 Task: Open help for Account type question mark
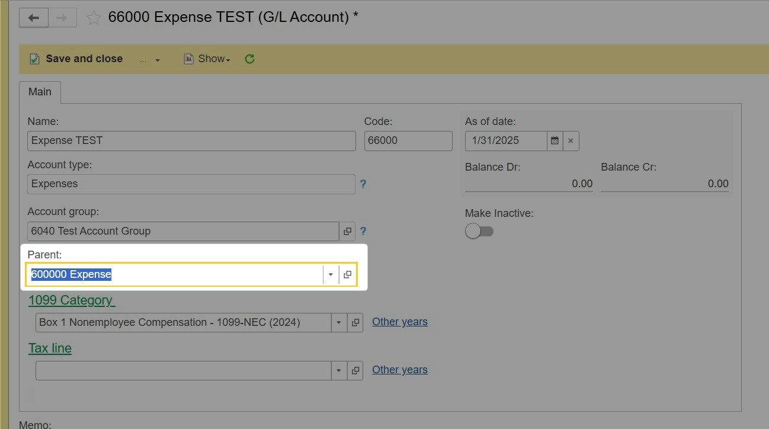pos(363,184)
